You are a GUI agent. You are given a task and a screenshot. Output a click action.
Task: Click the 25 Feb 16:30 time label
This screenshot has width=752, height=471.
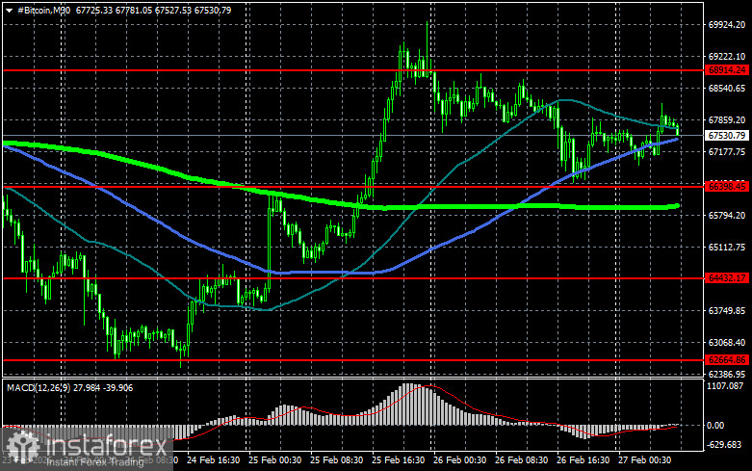pyautogui.click(x=398, y=460)
